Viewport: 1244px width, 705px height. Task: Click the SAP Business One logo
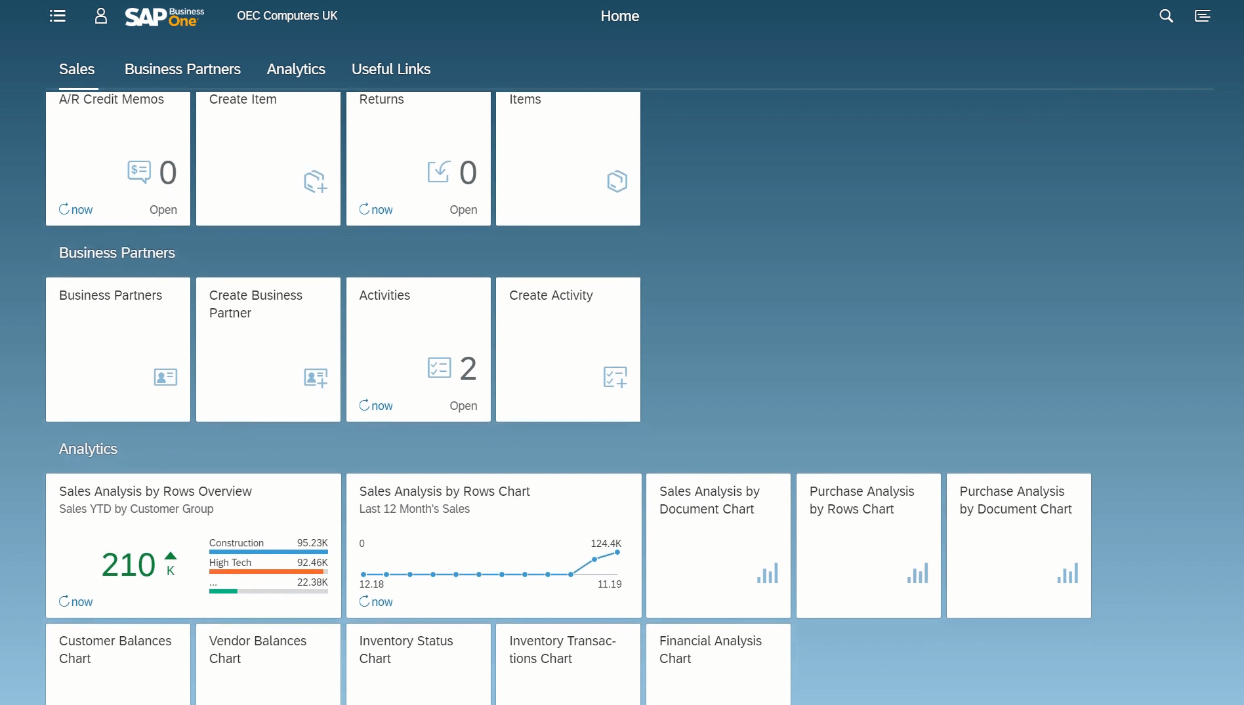(163, 16)
